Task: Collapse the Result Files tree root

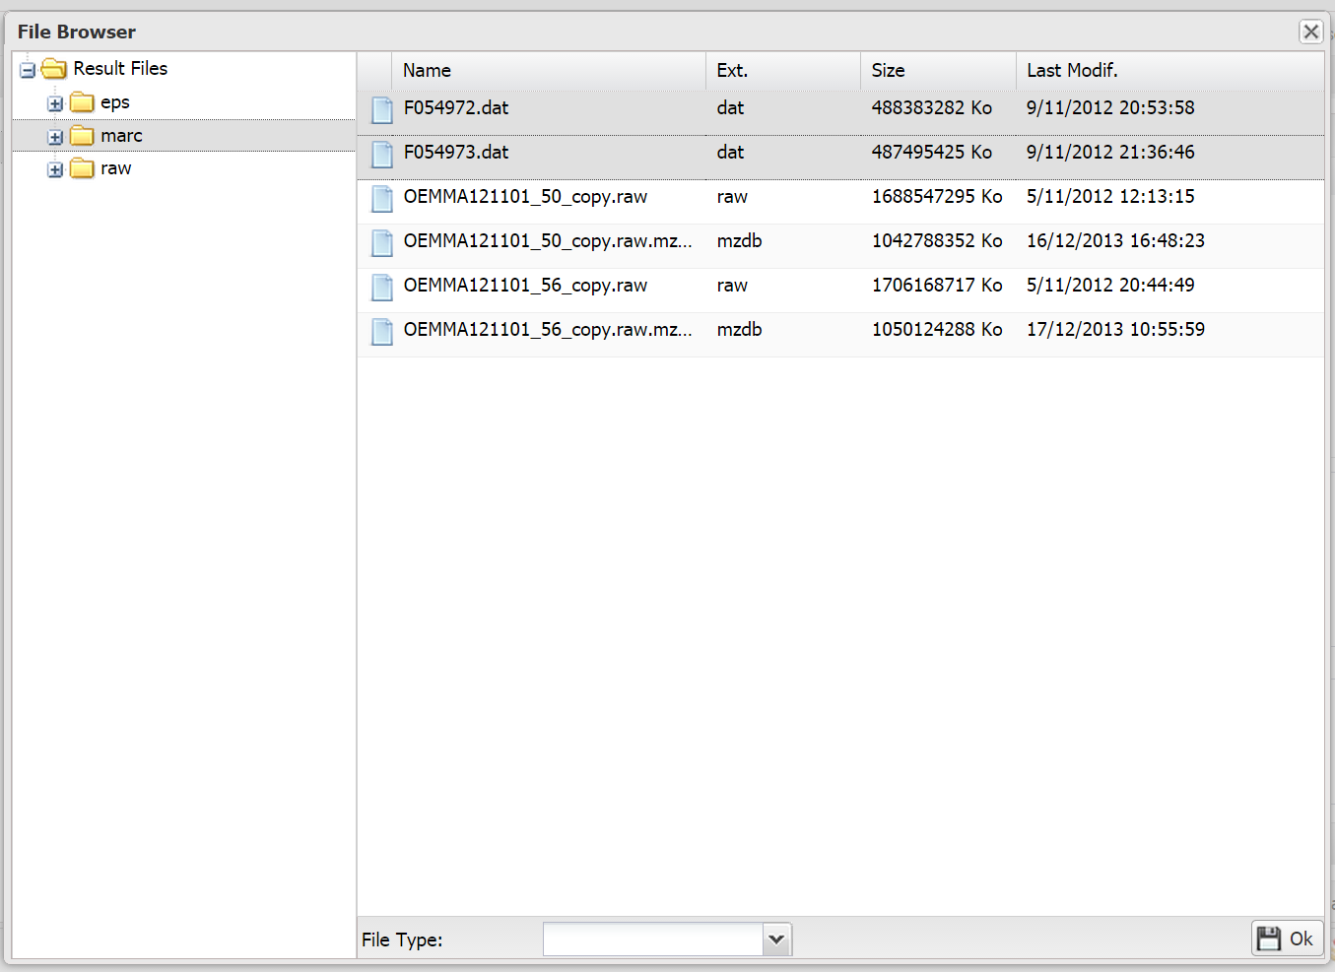Action: 28,70
